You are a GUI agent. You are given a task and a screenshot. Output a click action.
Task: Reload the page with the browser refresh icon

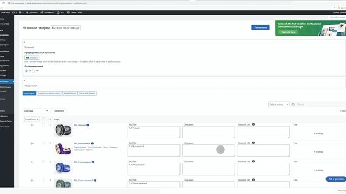point(3,3)
